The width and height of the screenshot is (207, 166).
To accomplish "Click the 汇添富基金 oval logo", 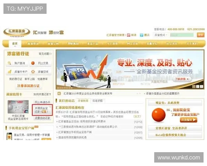I will (17, 32).
